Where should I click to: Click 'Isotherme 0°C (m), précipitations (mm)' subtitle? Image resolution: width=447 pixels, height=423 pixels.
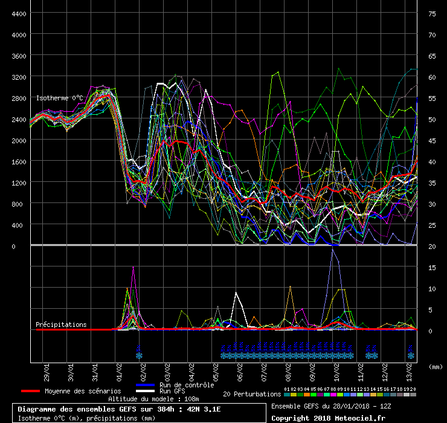click(86, 418)
